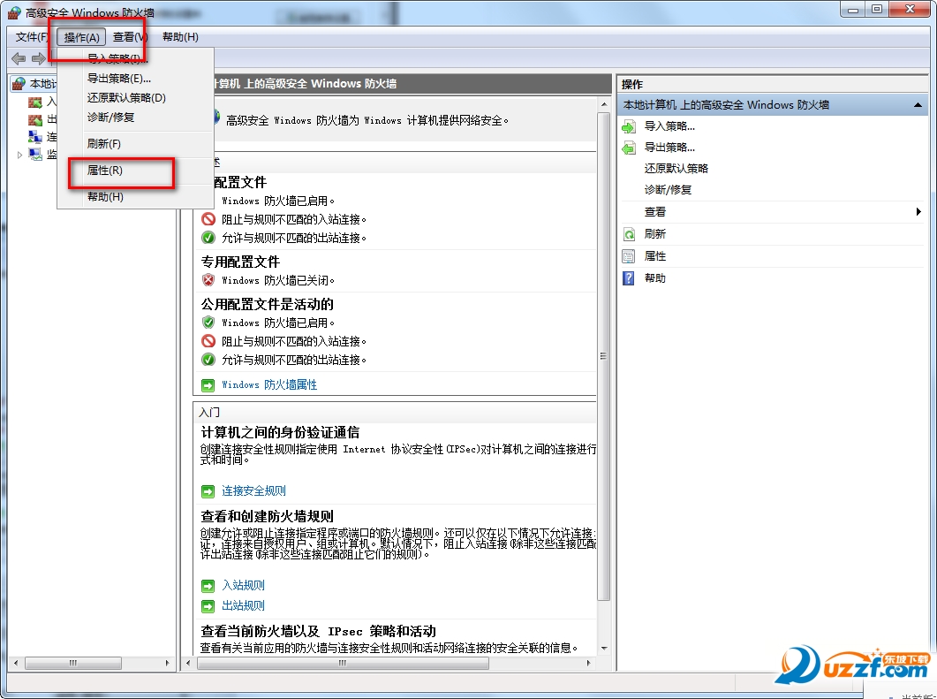The width and height of the screenshot is (937, 699).
Task: Open the 操作(A) menu
Action: pyautogui.click(x=81, y=37)
